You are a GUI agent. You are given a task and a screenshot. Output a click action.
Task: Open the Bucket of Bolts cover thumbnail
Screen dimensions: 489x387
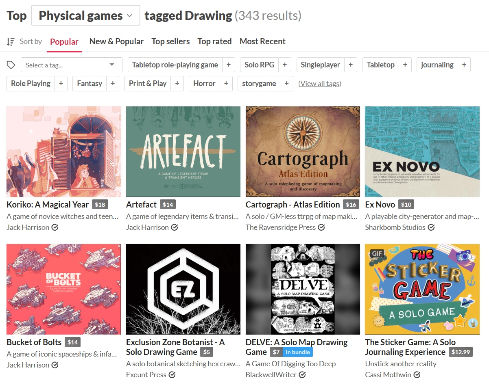[x=63, y=289]
